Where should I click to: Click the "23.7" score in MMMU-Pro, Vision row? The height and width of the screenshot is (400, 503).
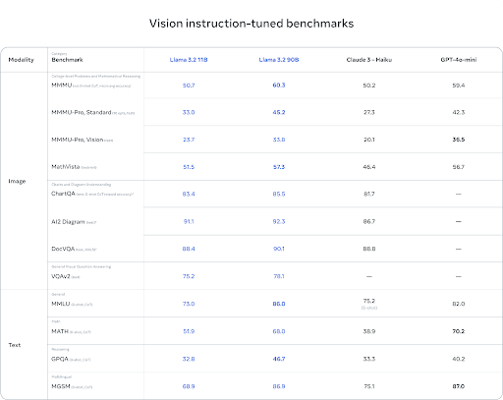pyautogui.click(x=189, y=140)
